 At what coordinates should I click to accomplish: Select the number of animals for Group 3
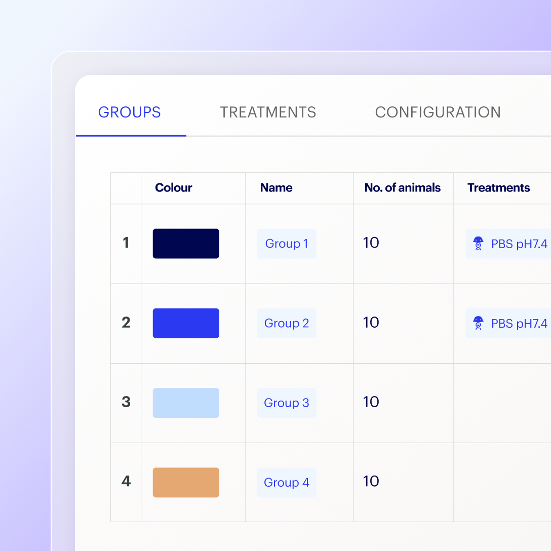pos(371,402)
